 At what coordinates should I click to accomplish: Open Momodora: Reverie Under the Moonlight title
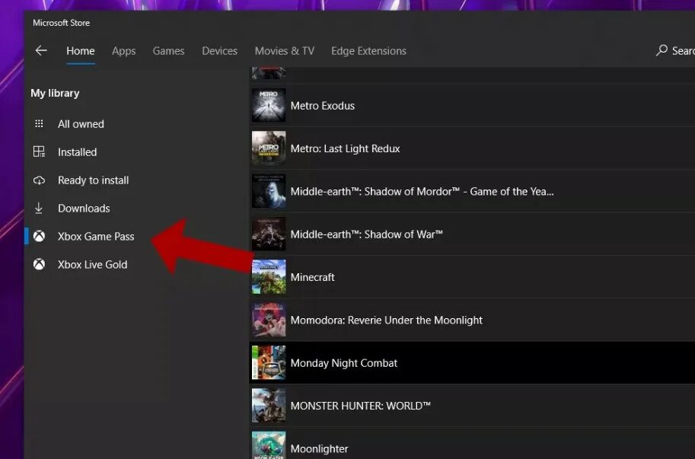(386, 320)
